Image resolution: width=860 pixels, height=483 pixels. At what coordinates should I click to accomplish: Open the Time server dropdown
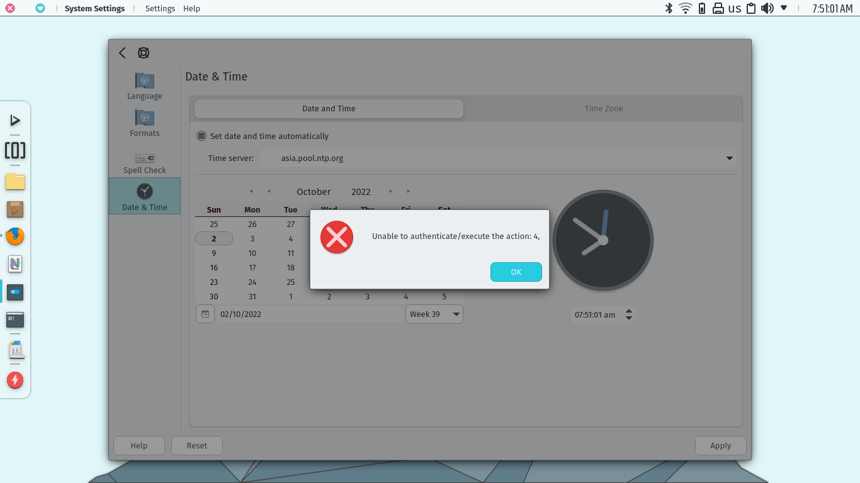click(729, 158)
